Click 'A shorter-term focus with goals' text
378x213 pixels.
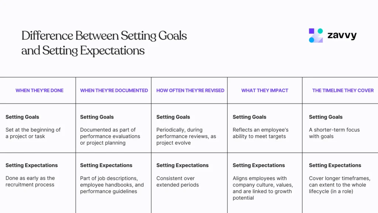tap(334, 133)
